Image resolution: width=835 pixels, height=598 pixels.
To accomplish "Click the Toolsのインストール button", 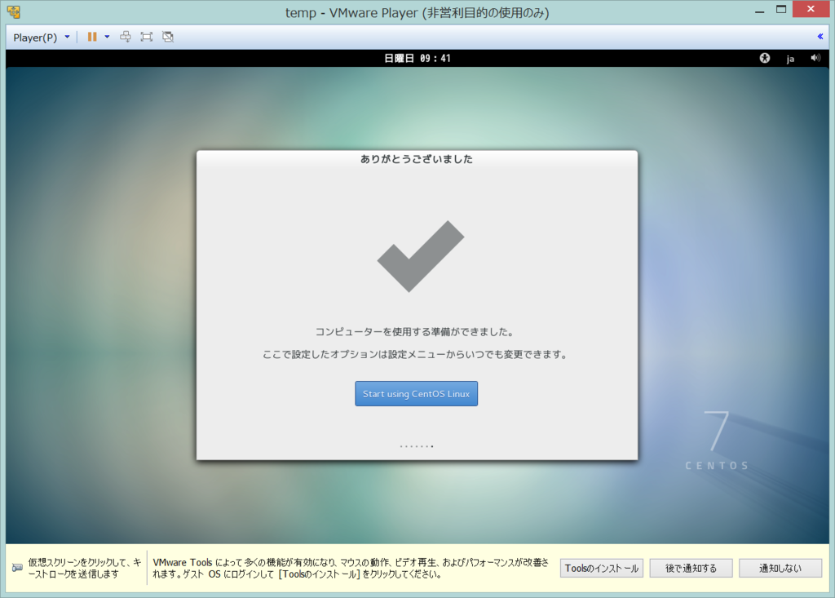I will [601, 568].
